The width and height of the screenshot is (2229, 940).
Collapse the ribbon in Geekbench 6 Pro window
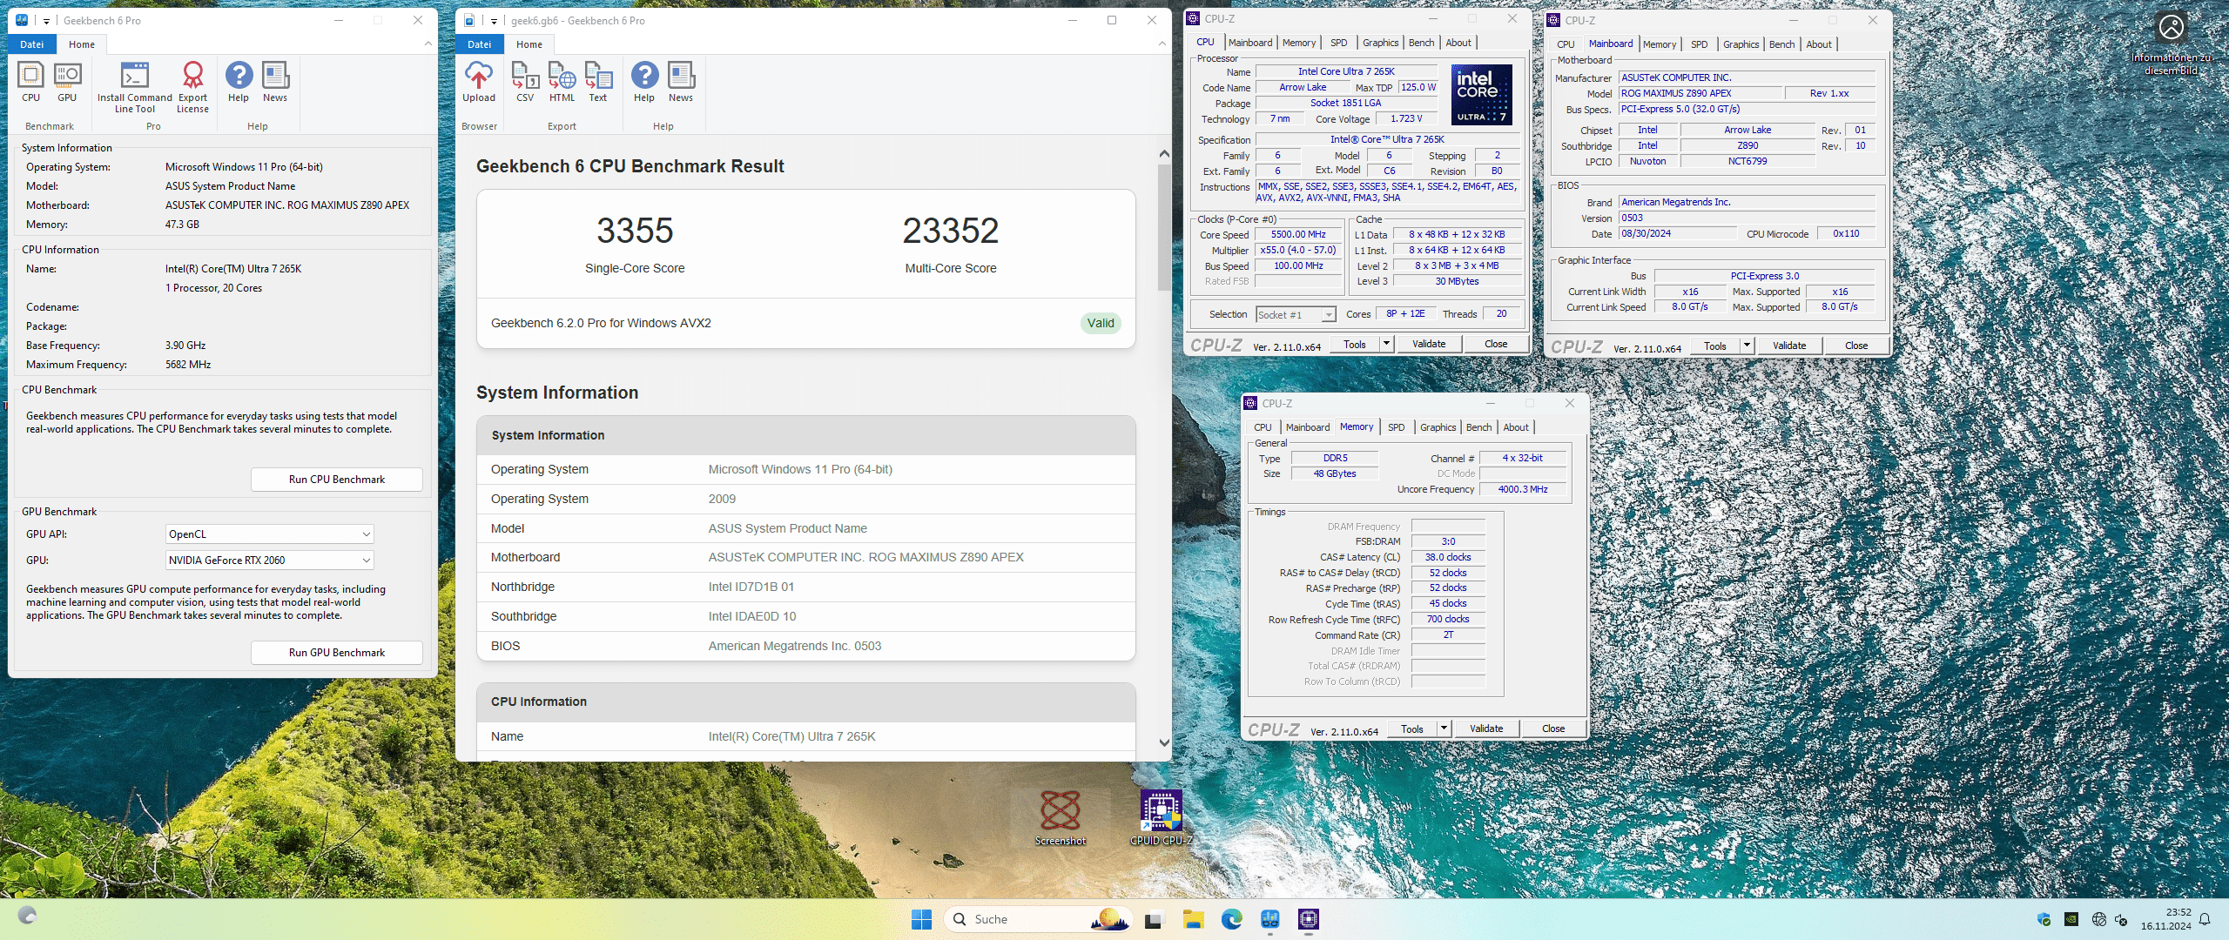pos(428,44)
